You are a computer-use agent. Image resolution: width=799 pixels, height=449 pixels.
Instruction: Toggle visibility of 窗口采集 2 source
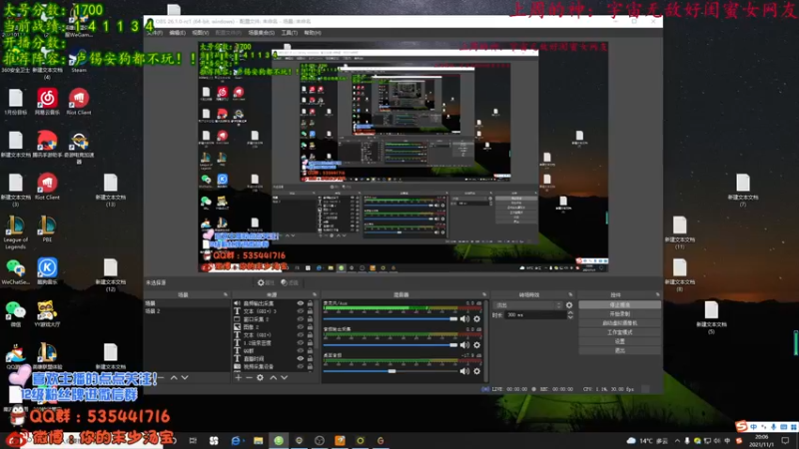tap(301, 319)
